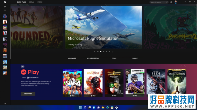Screen dimensions: 197x110
Task: Open the Grounded featured banner
Action: [x=37, y=27]
